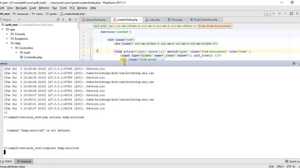Open the View menu

(x=10, y=8)
